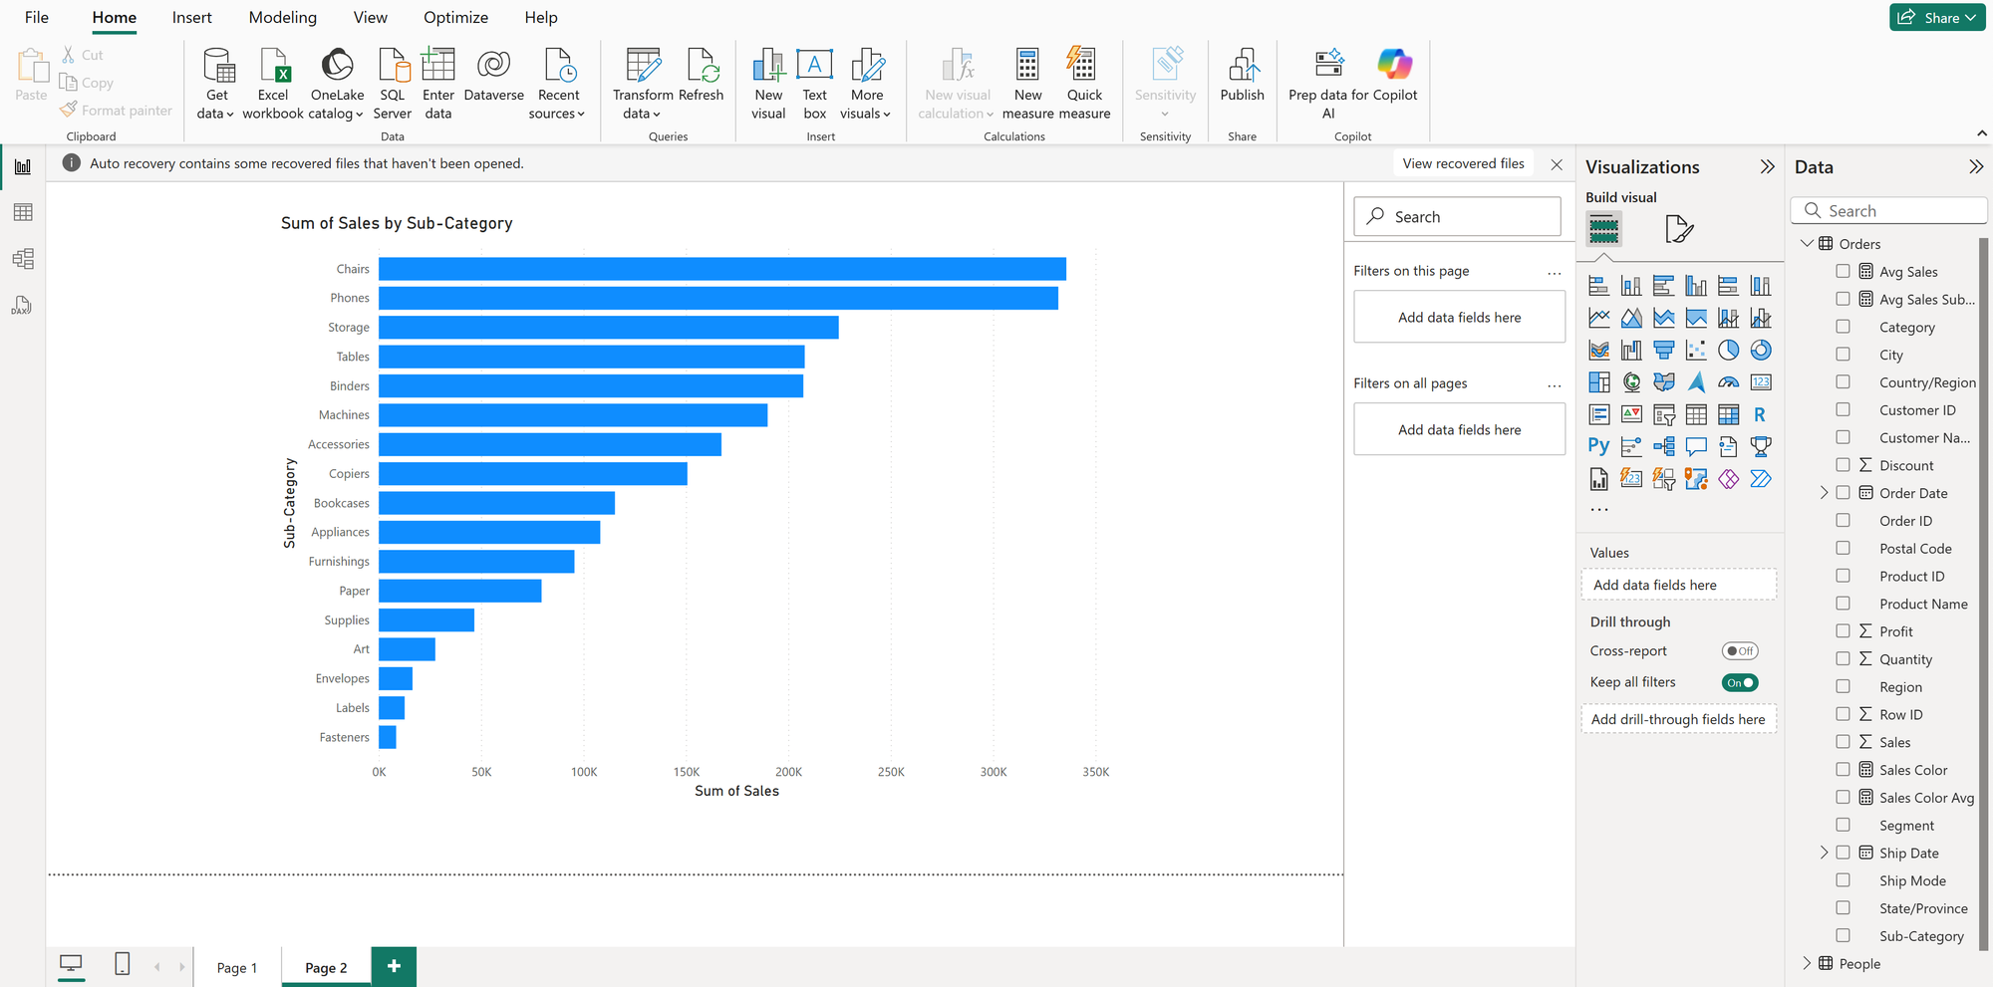Open the Format visual pane icon
1993x987 pixels.
point(1678,229)
